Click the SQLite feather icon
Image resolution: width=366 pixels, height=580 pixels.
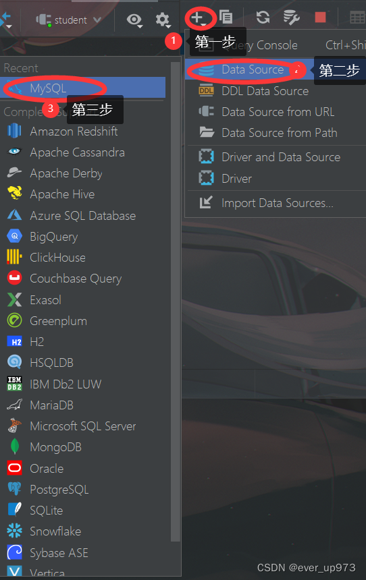click(15, 510)
